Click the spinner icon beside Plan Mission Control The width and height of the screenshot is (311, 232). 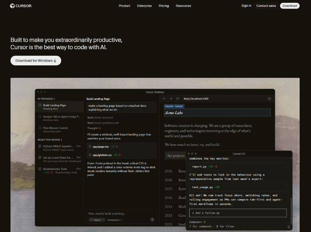coord(40,128)
